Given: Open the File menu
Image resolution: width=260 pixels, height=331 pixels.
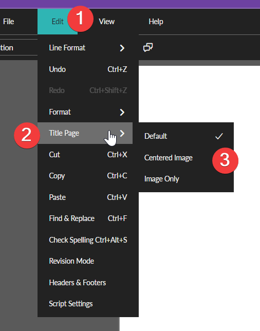Looking at the screenshot, I should pyautogui.click(x=9, y=22).
